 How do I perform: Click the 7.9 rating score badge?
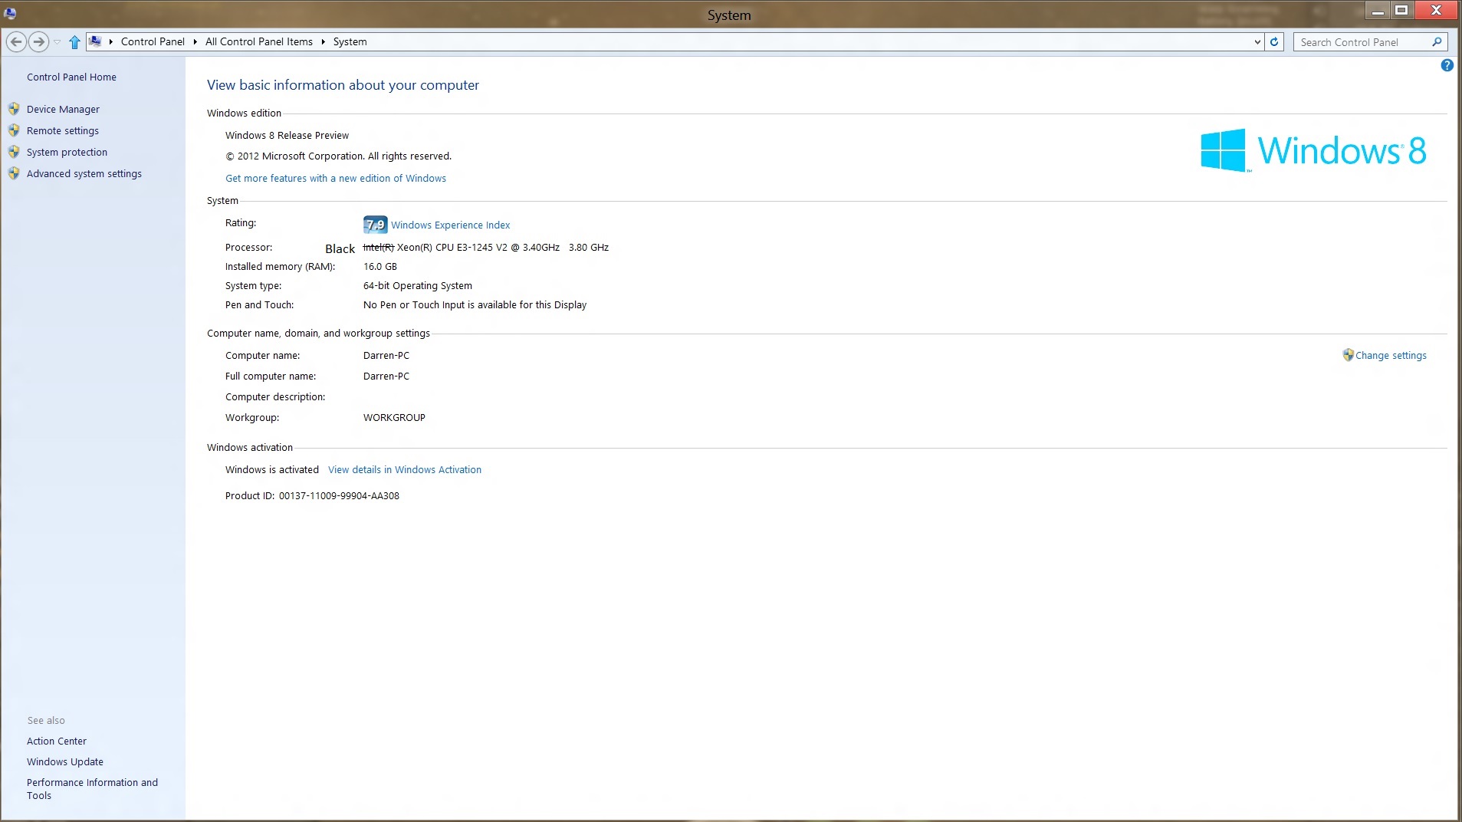[x=375, y=225]
